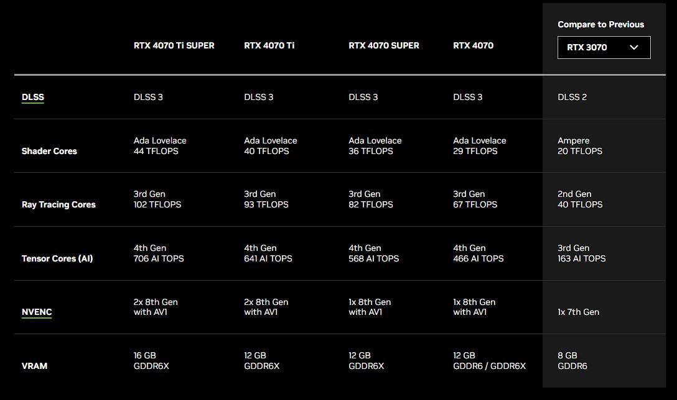Open the Compare to Previous RTX 3070 dropdown
677x400 pixels.
(603, 47)
